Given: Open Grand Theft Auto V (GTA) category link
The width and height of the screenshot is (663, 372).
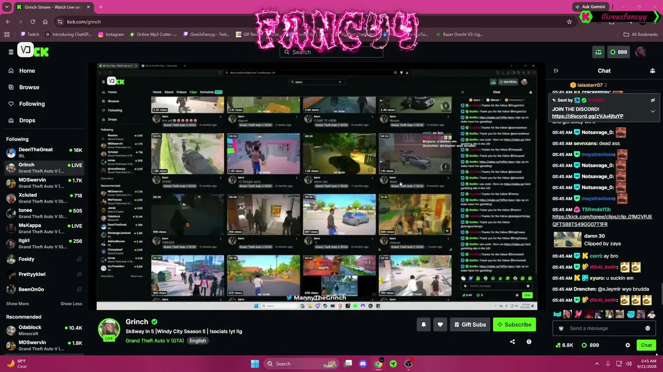Looking at the screenshot, I should [154, 340].
